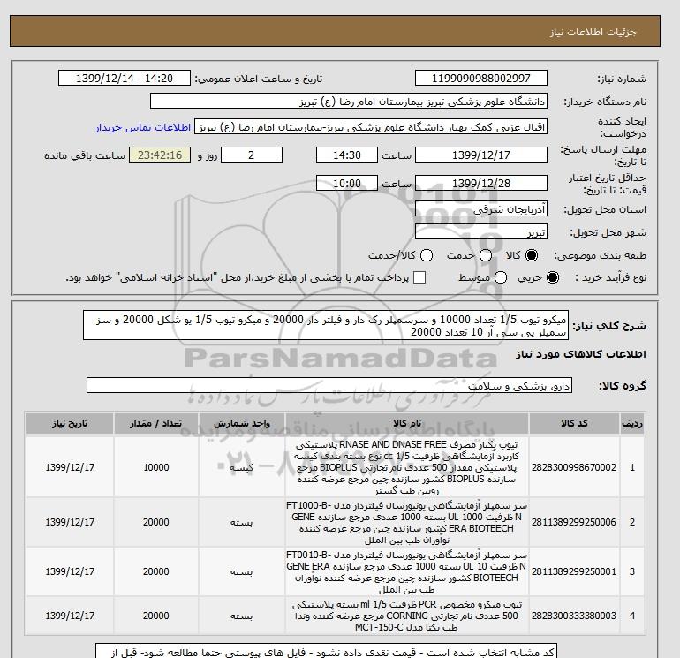The width and height of the screenshot is (680, 658).
Task: Select product code 2828300998670002
Action: (574, 467)
